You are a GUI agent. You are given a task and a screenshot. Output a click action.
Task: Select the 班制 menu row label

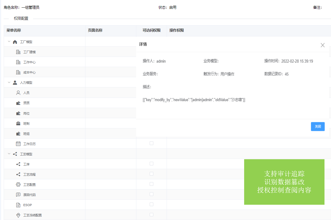(26, 124)
